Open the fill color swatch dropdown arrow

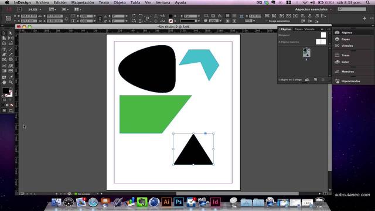175,16
